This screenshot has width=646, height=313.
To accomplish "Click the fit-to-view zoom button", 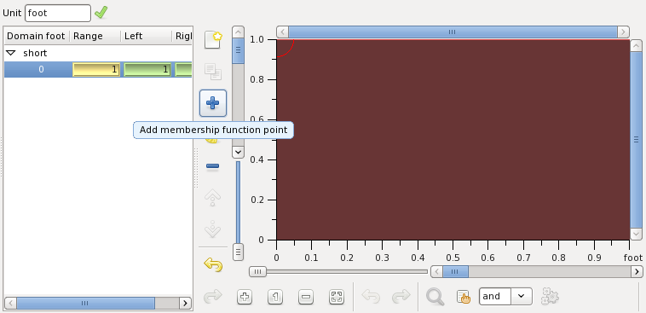I will pyautogui.click(x=337, y=297).
